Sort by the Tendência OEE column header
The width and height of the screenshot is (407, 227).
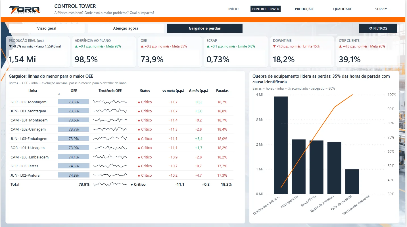click(x=110, y=91)
